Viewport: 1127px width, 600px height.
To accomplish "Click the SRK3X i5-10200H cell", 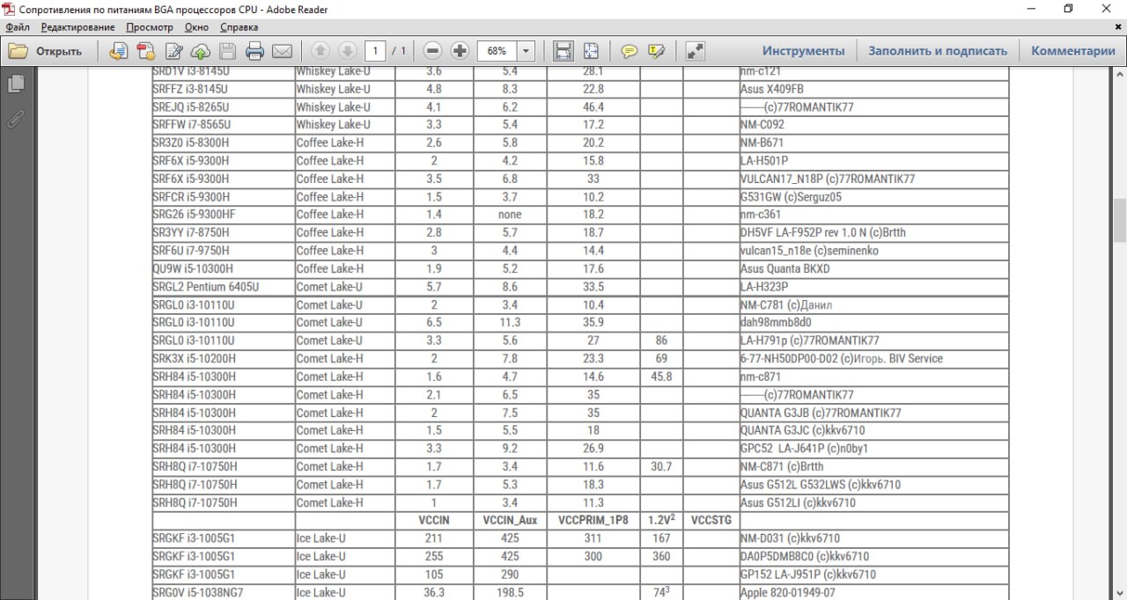I will 224,359.
